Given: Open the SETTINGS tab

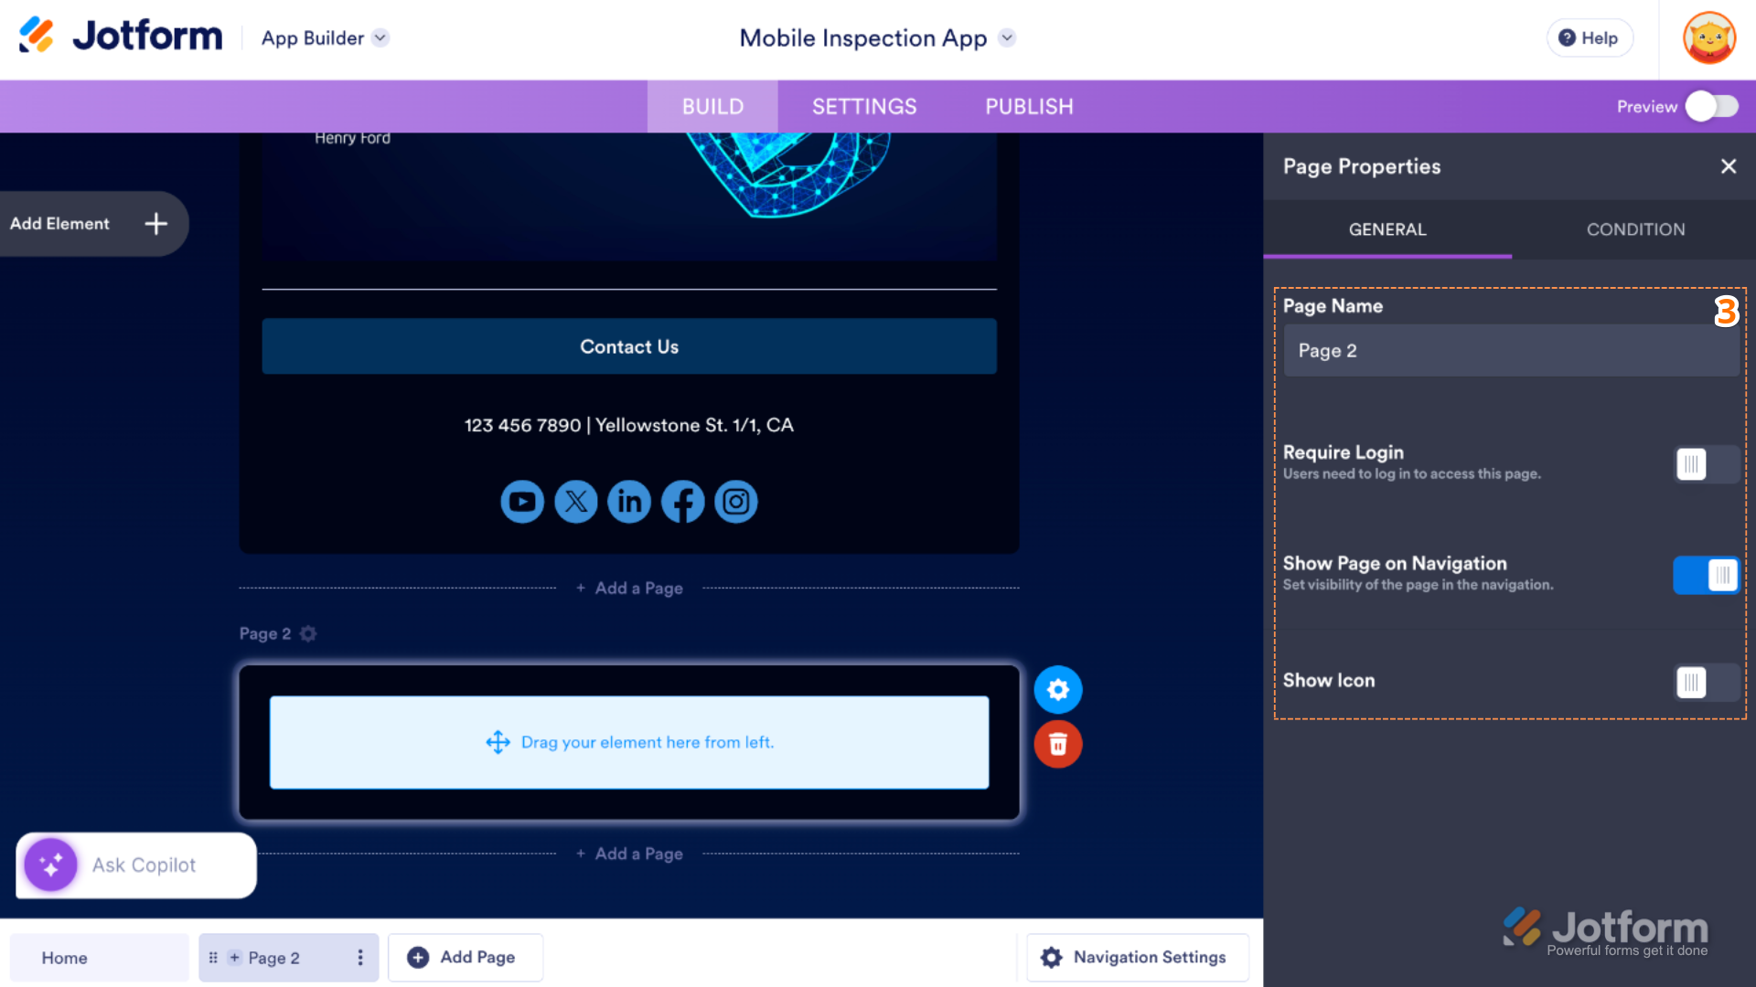Looking at the screenshot, I should pyautogui.click(x=864, y=106).
